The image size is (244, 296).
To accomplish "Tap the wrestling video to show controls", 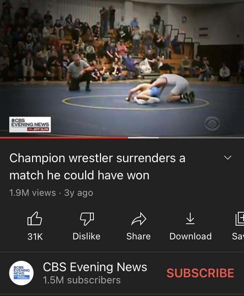I will coord(122,68).
